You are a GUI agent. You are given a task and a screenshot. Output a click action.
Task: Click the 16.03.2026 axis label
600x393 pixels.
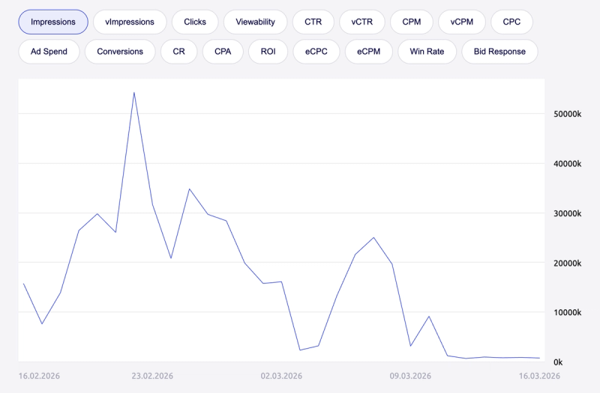click(x=539, y=376)
